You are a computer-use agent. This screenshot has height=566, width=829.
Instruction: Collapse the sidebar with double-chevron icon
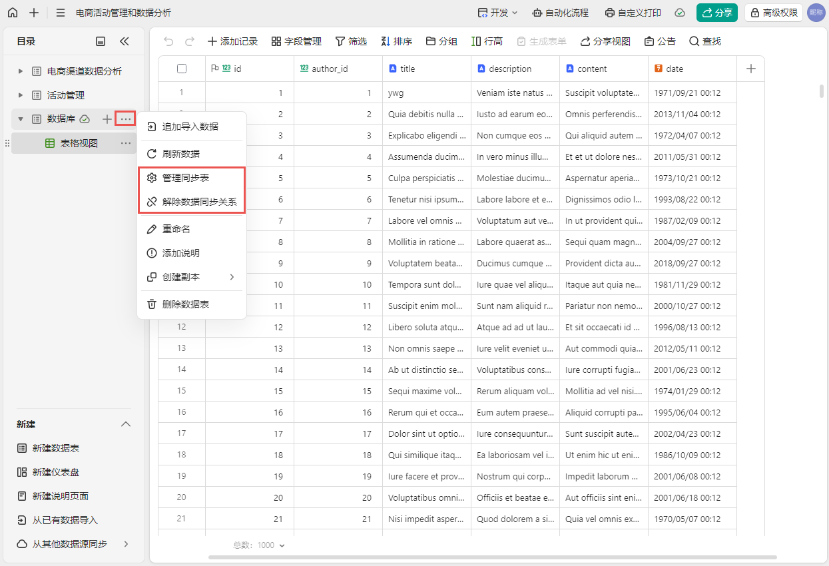125,41
